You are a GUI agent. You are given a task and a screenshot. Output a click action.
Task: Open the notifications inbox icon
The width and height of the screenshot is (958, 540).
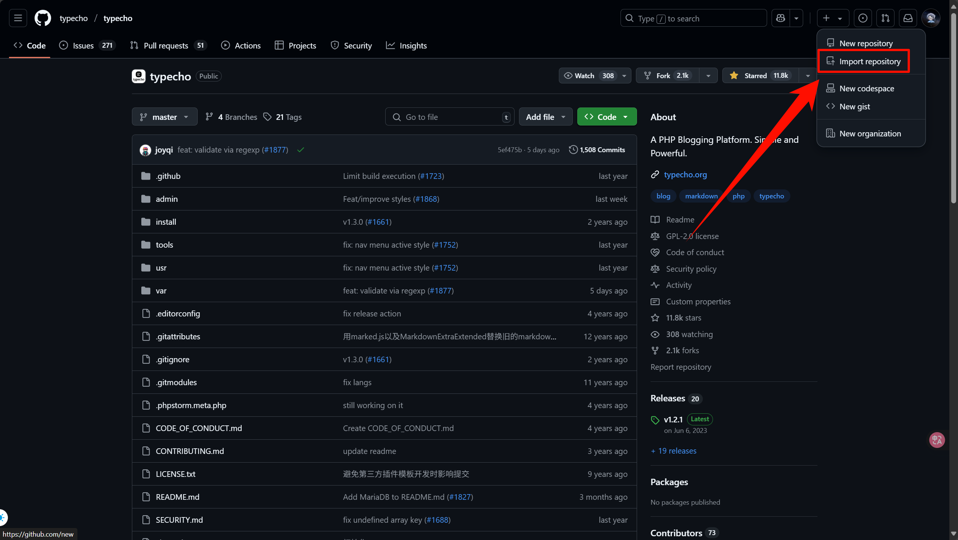908,18
